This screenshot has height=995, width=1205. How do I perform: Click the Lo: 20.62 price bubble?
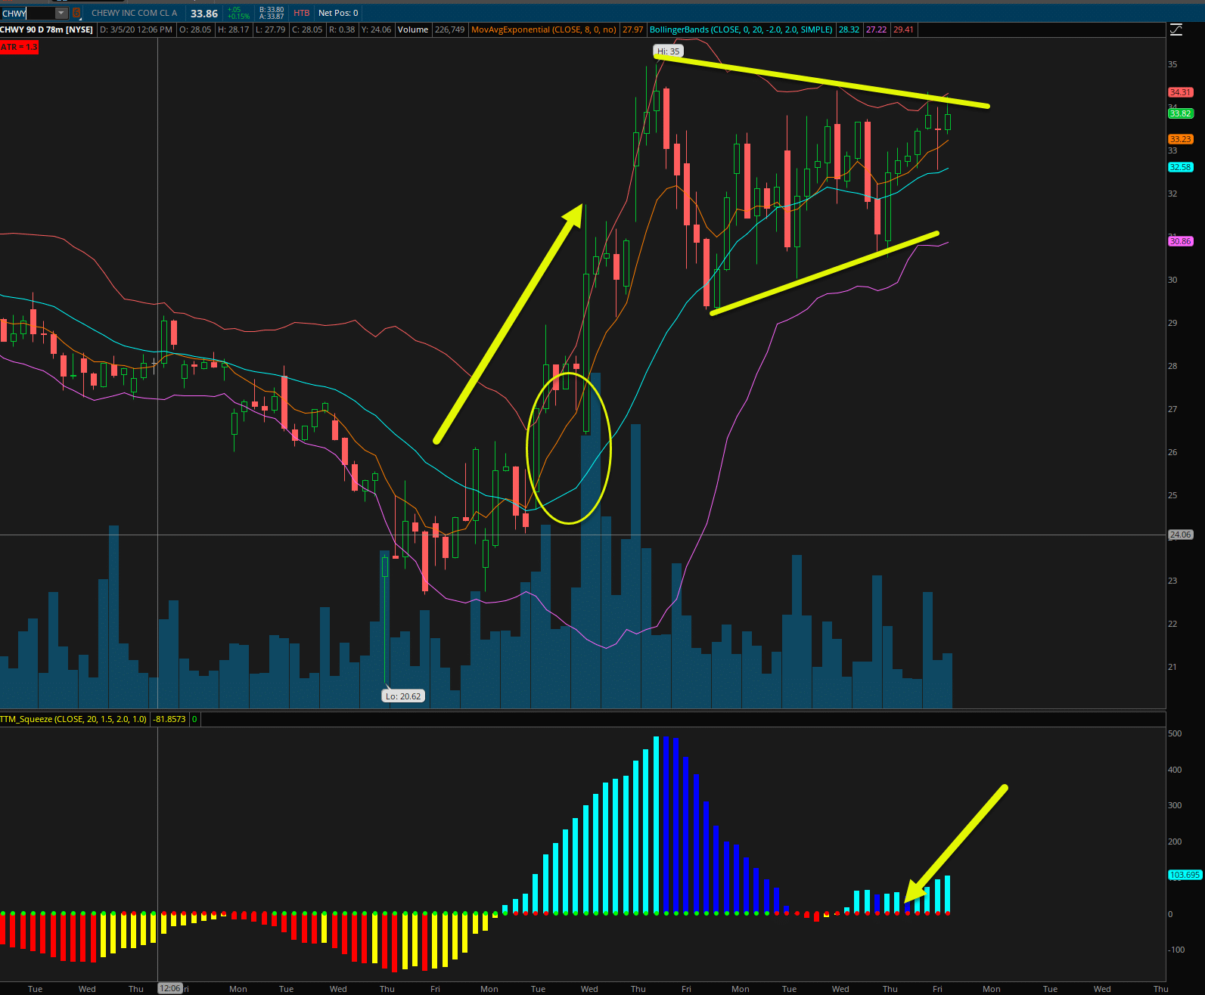(x=403, y=696)
